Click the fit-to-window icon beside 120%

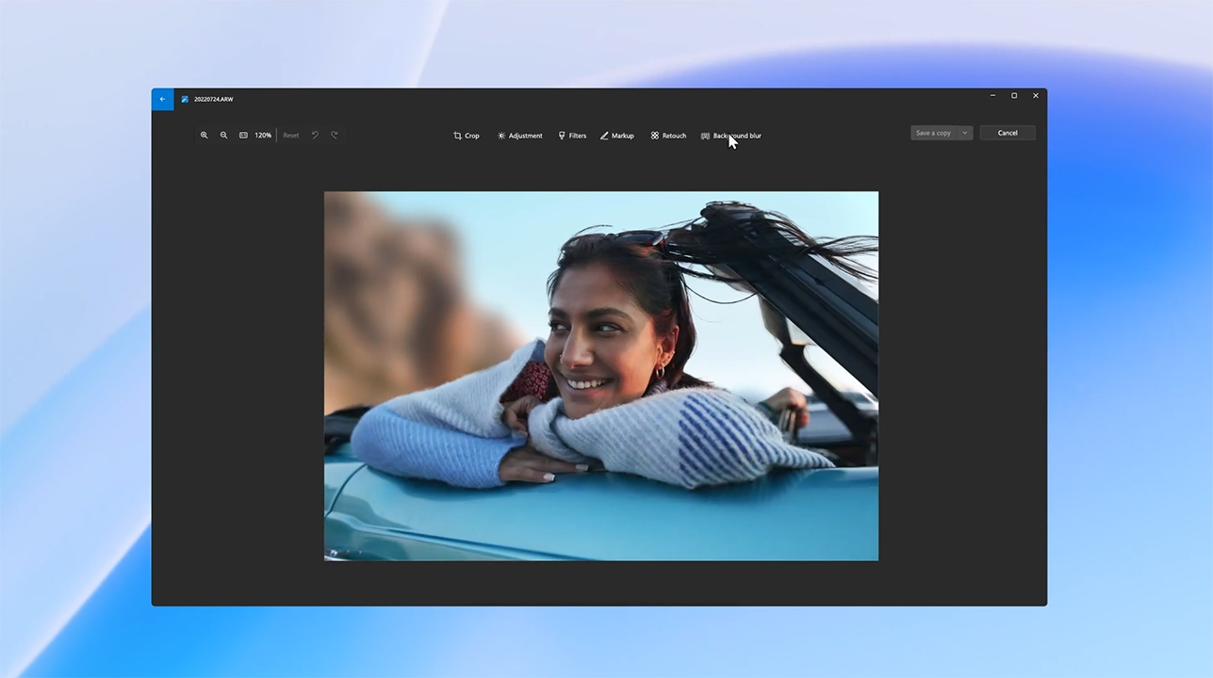pos(243,136)
